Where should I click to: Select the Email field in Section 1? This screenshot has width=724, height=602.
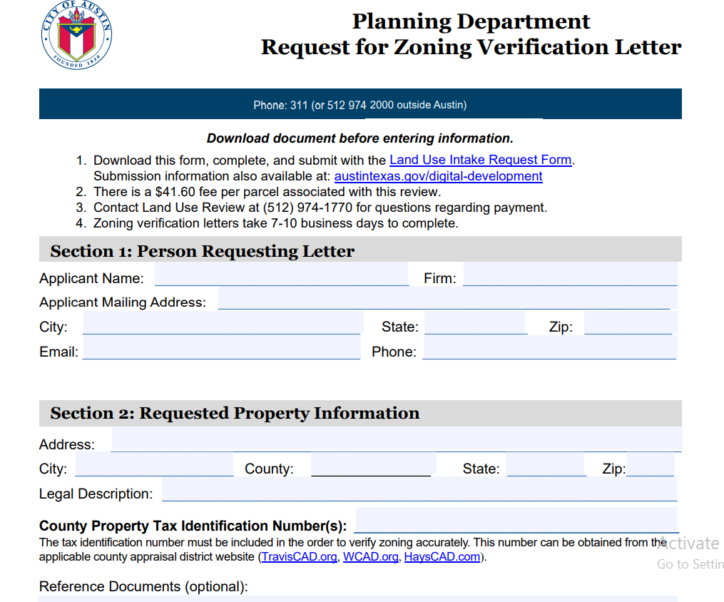[x=221, y=351]
